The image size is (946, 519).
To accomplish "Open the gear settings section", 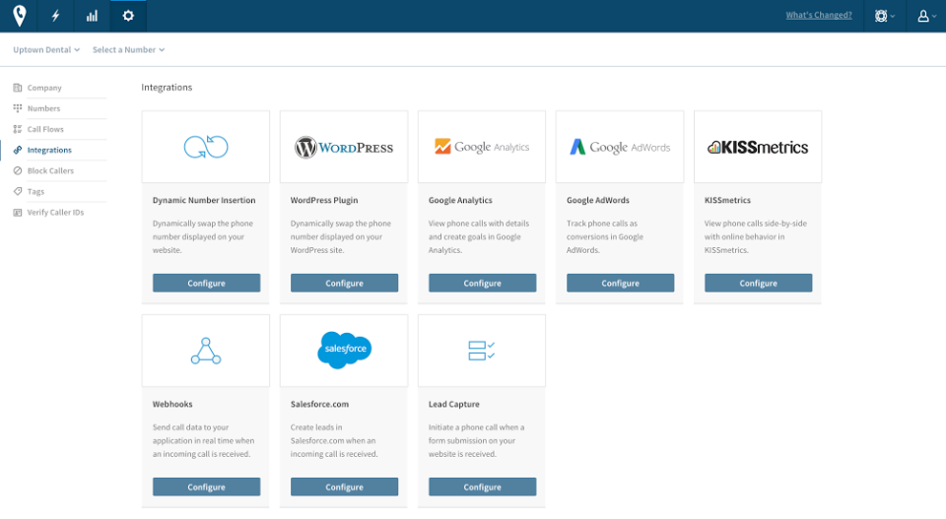I will [x=128, y=16].
